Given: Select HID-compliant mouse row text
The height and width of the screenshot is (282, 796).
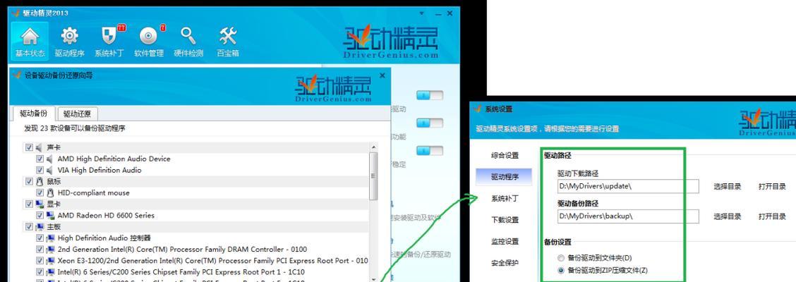Looking at the screenshot, I should (93, 192).
